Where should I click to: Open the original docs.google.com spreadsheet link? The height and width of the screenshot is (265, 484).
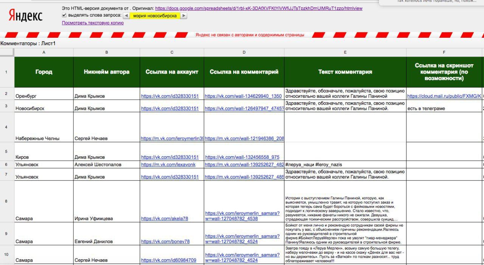[x=259, y=8]
